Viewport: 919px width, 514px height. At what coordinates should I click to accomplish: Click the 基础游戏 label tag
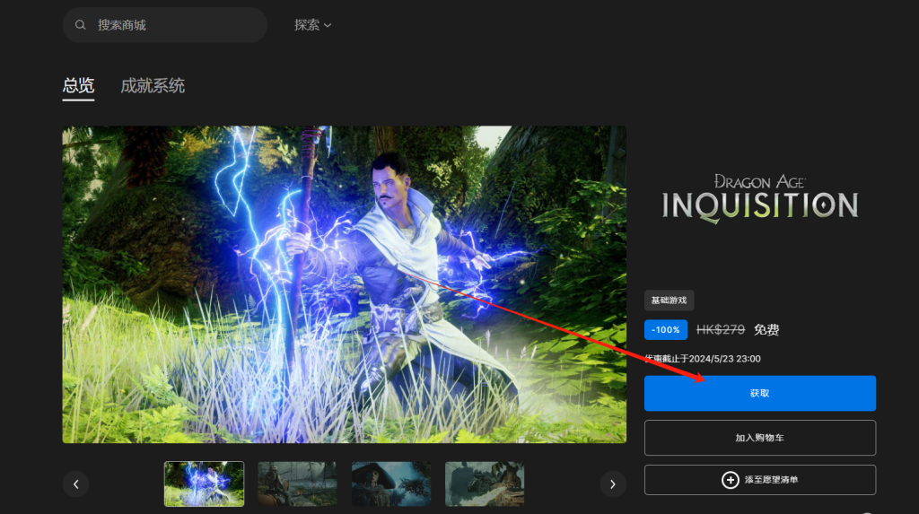click(669, 301)
